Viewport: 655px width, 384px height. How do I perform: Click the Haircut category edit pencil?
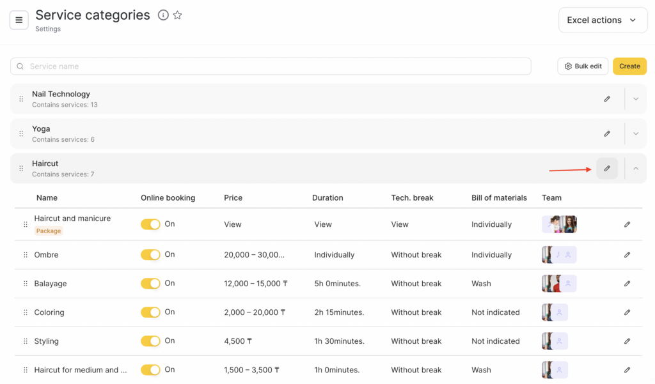click(607, 169)
